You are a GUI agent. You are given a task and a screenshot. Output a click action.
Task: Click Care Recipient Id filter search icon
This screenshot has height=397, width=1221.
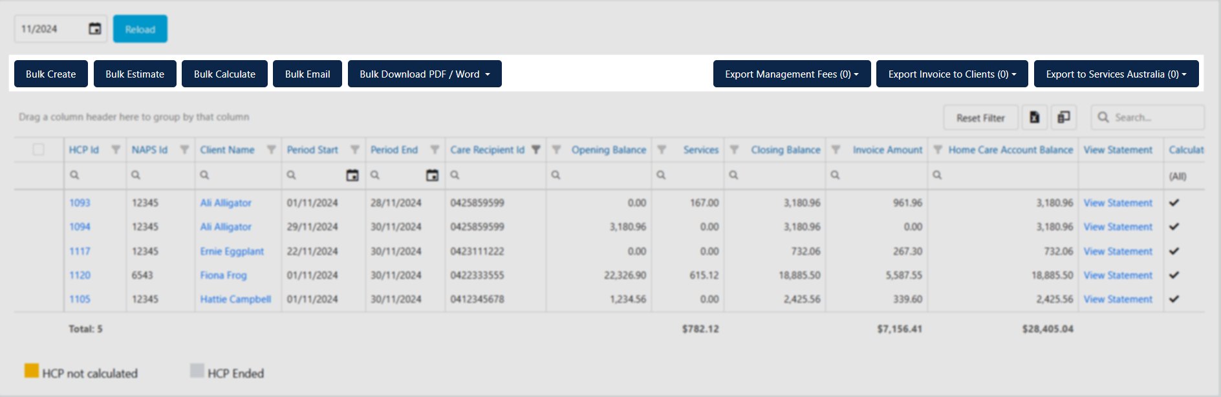(455, 175)
